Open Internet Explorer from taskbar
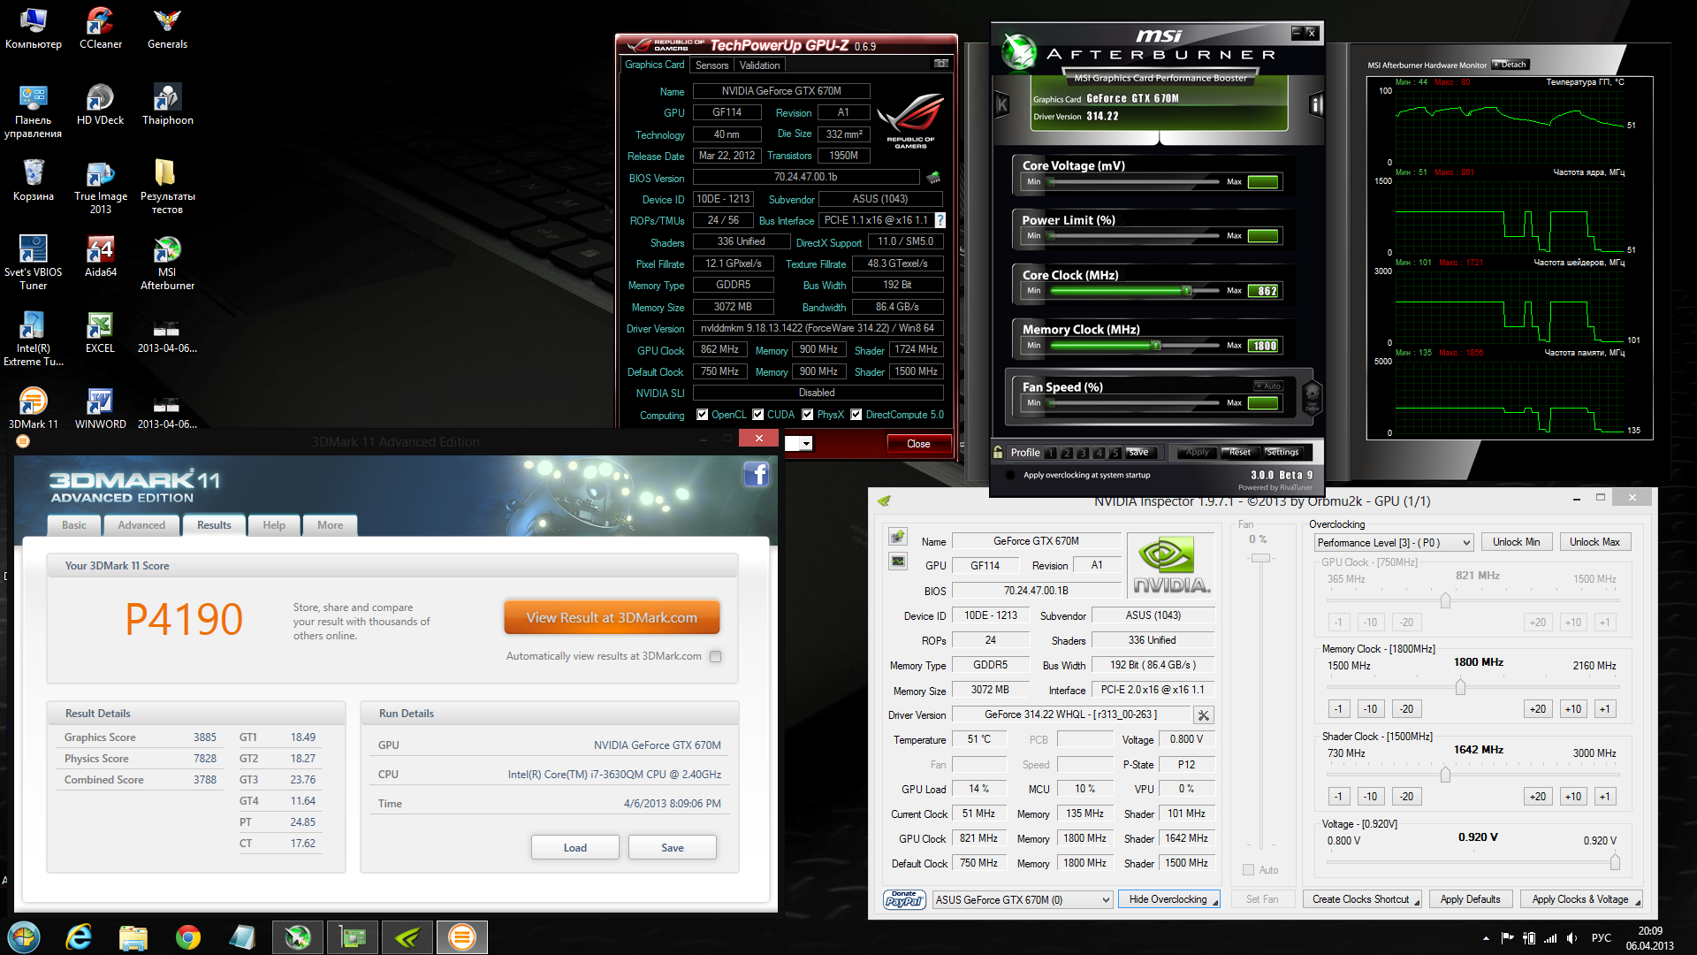This screenshot has height=955, width=1697. pos(79,936)
